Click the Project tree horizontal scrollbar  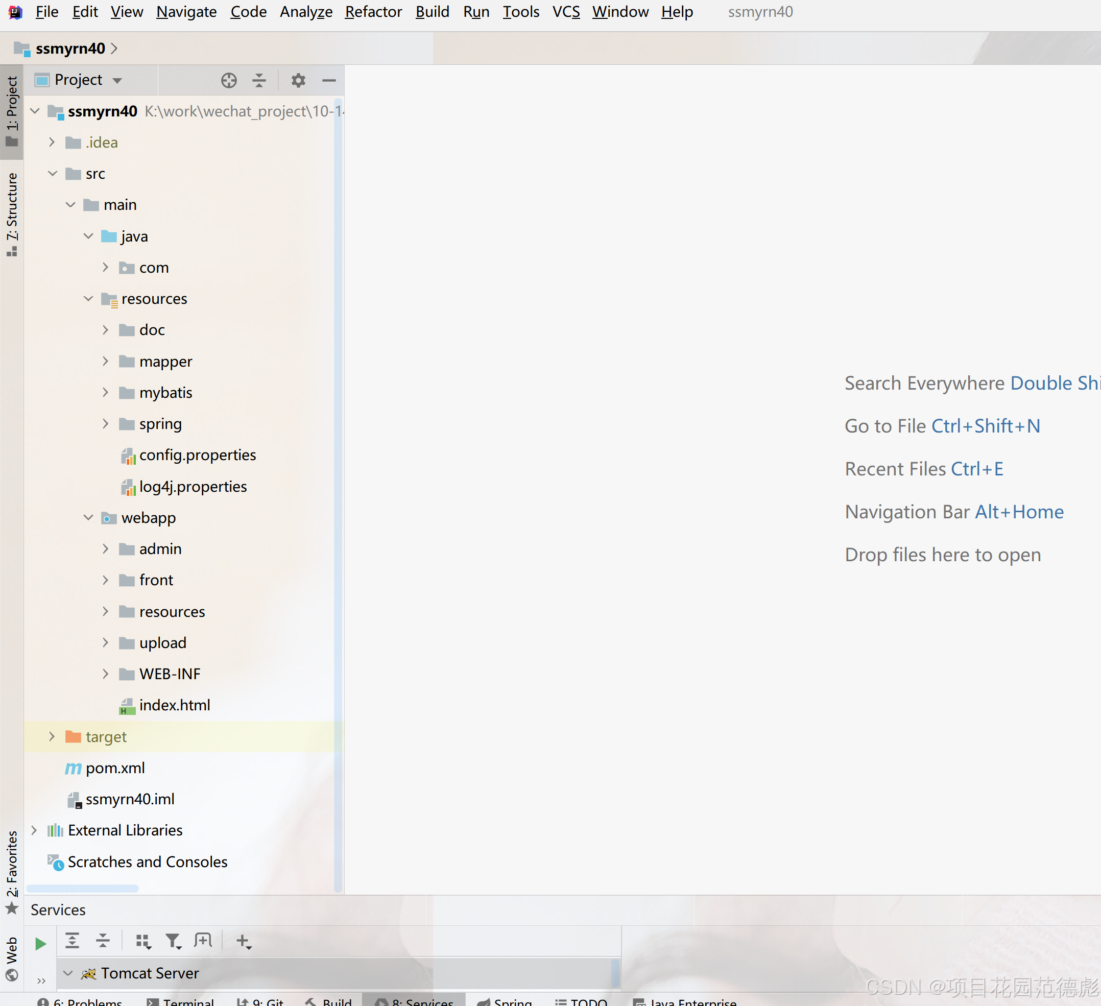click(82, 889)
